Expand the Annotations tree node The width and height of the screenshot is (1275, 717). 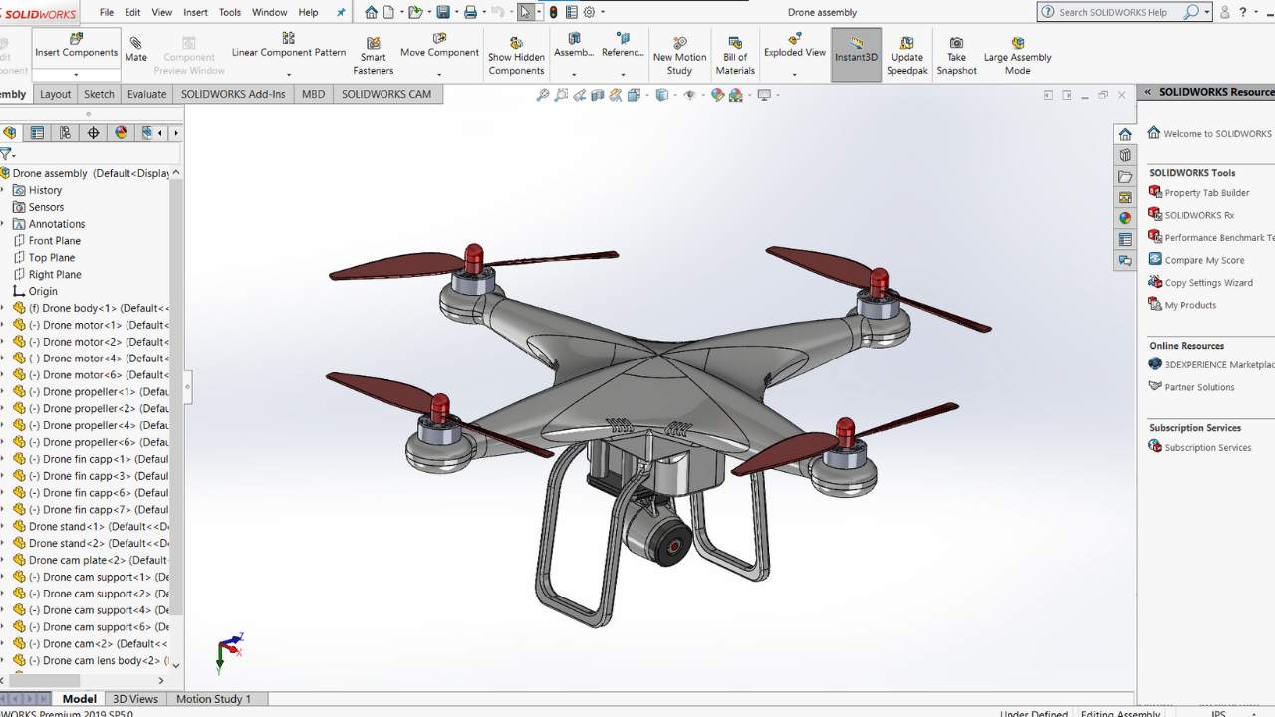point(3,224)
